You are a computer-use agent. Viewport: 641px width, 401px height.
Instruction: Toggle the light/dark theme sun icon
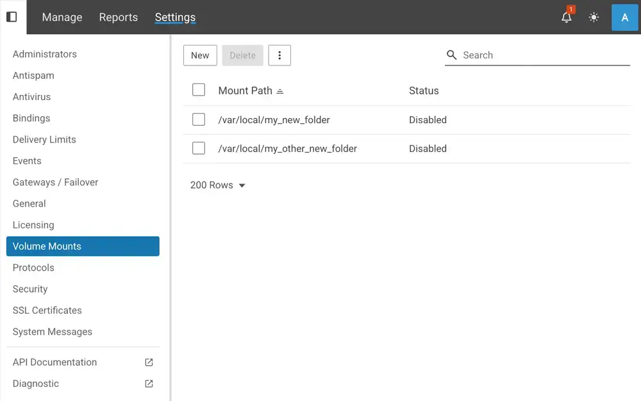[594, 17]
